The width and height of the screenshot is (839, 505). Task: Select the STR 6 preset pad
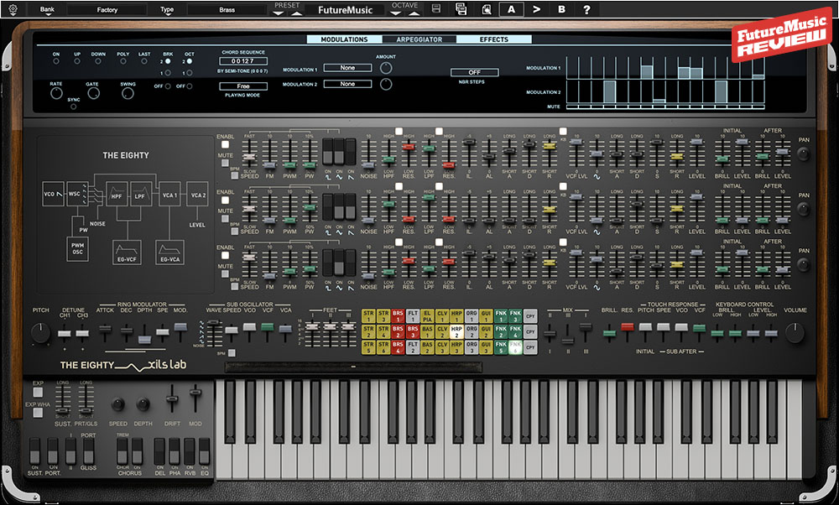(383, 348)
